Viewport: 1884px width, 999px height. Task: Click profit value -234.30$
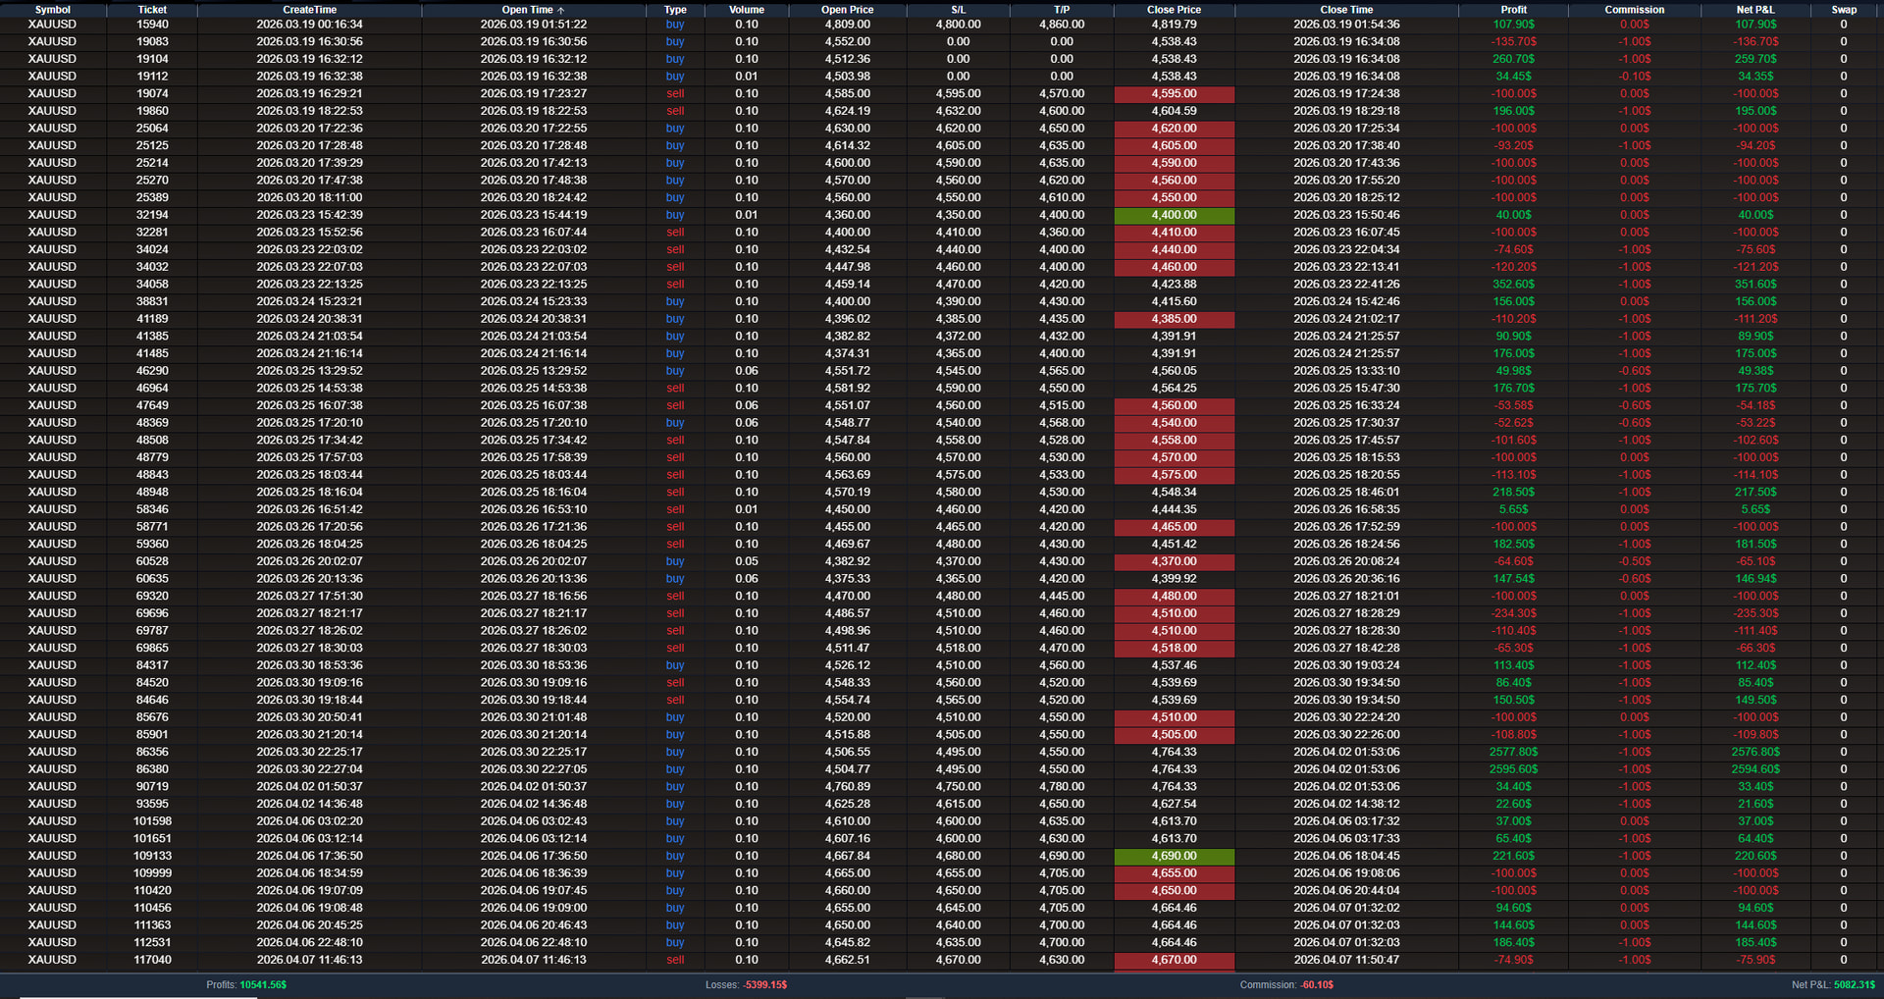pos(1514,613)
